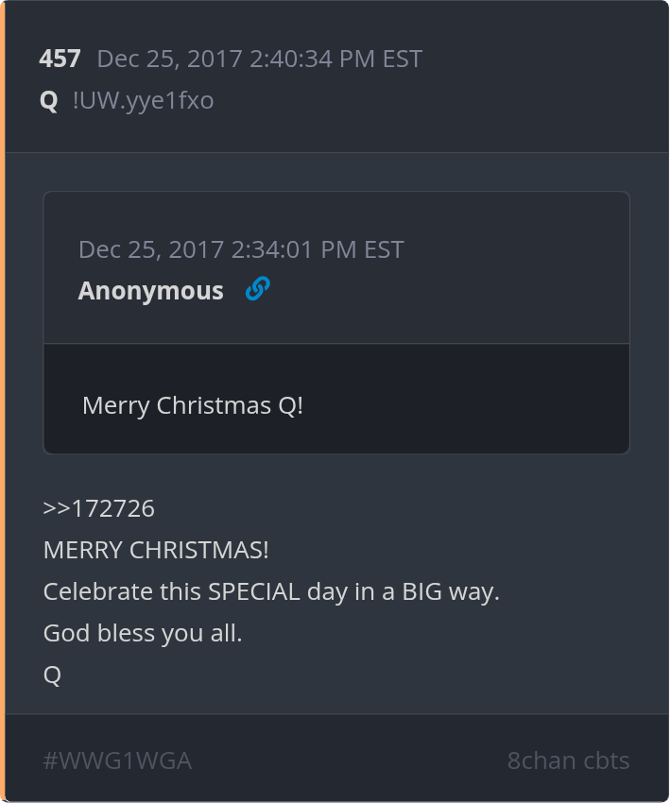Click the '8chan cbts' board label
This screenshot has height=803, width=671.
click(x=568, y=760)
